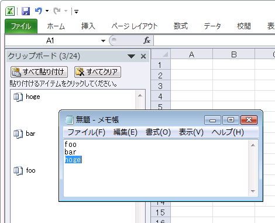
Task: Open Notepad's 書式(O) menu
Action: click(x=158, y=132)
